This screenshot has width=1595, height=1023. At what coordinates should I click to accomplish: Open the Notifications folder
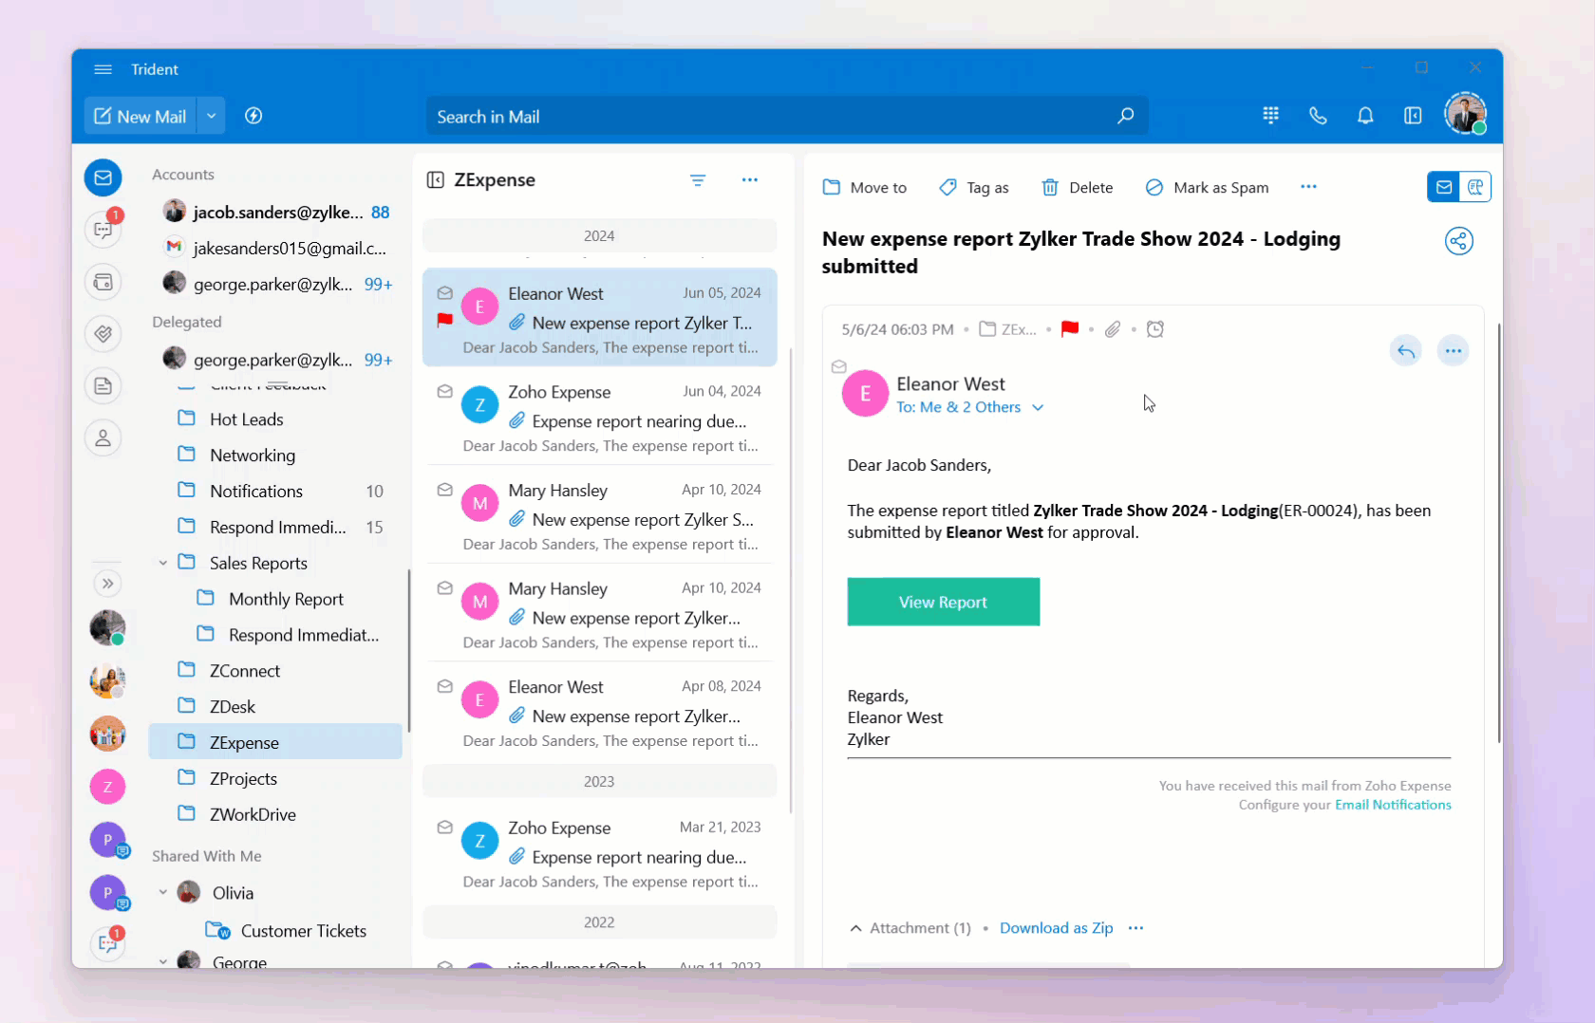tap(255, 492)
